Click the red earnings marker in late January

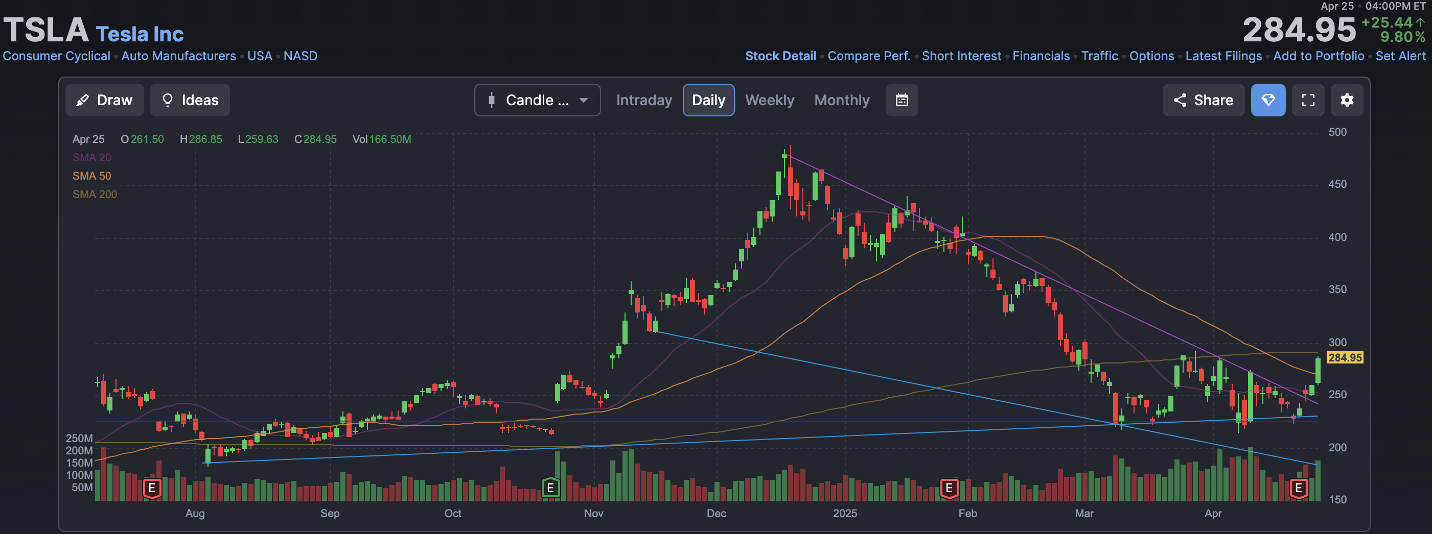point(949,489)
